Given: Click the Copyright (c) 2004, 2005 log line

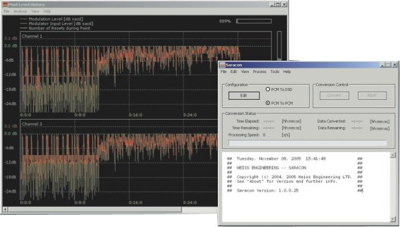Looking at the screenshot, I should click(x=294, y=177).
